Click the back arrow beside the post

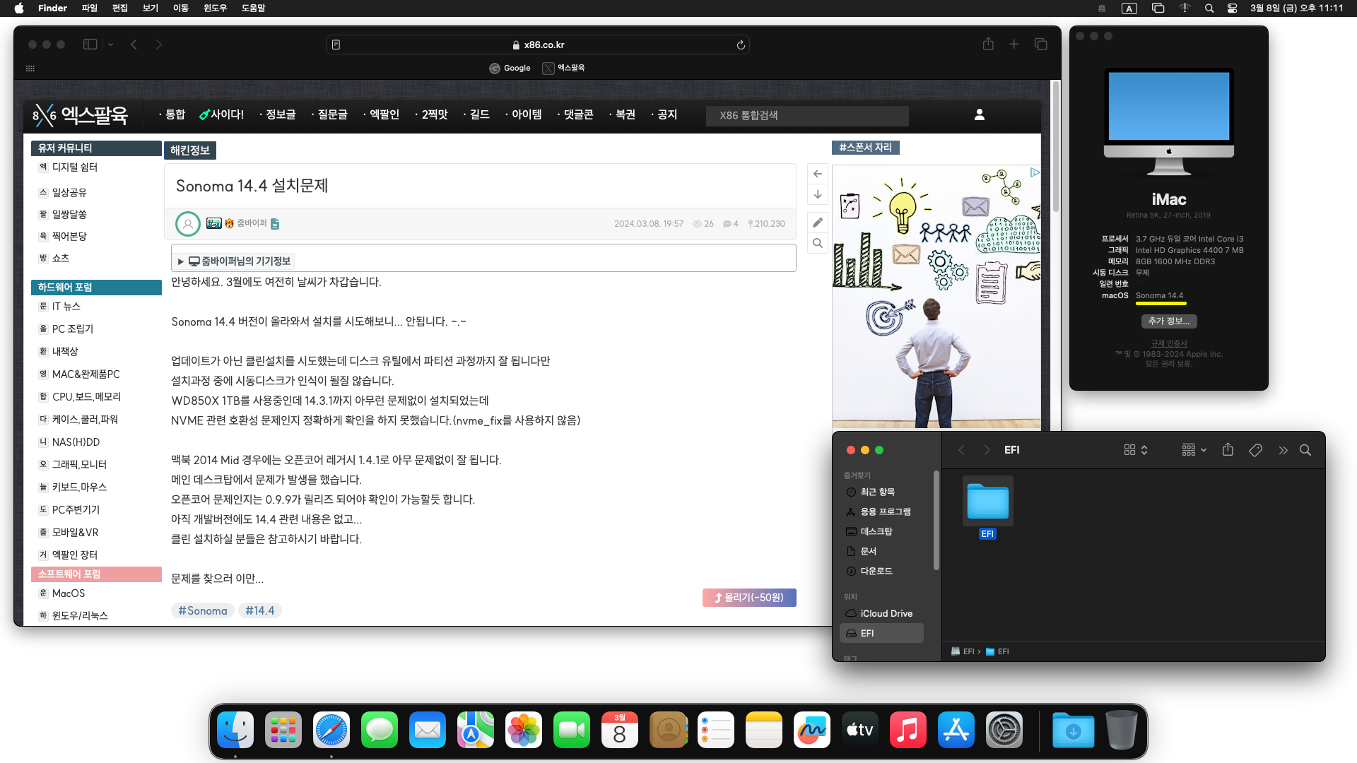tap(818, 174)
